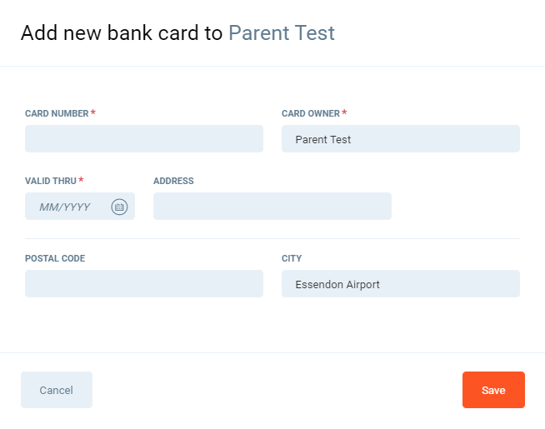Click the CITY label

292,258
